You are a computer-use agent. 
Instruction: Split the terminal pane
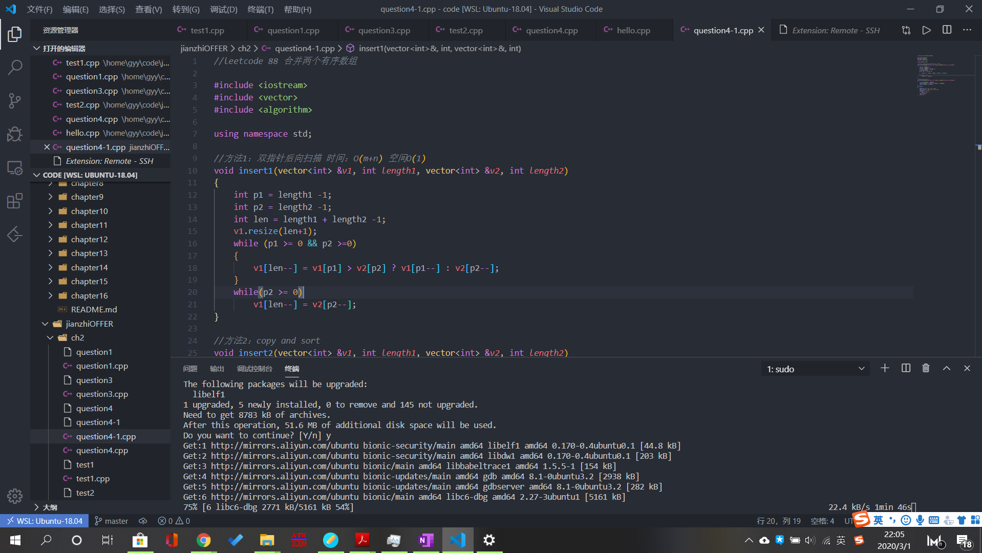(x=905, y=368)
